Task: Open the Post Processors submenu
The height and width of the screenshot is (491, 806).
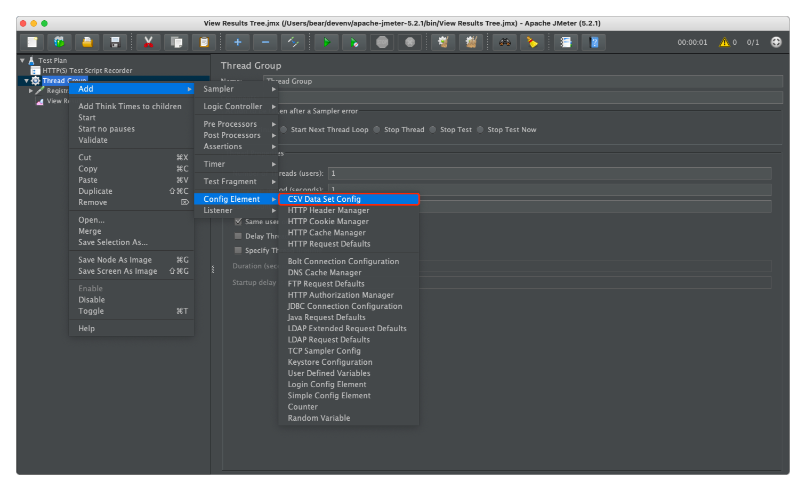Action: pyautogui.click(x=237, y=135)
